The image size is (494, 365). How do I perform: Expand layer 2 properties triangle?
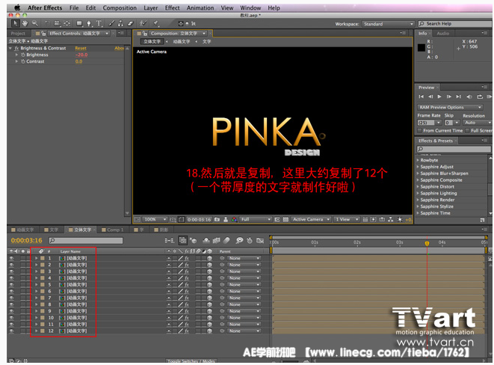tap(36, 265)
